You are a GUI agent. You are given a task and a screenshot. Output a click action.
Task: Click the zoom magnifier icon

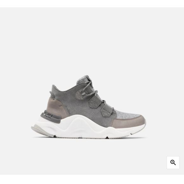click(173, 162)
